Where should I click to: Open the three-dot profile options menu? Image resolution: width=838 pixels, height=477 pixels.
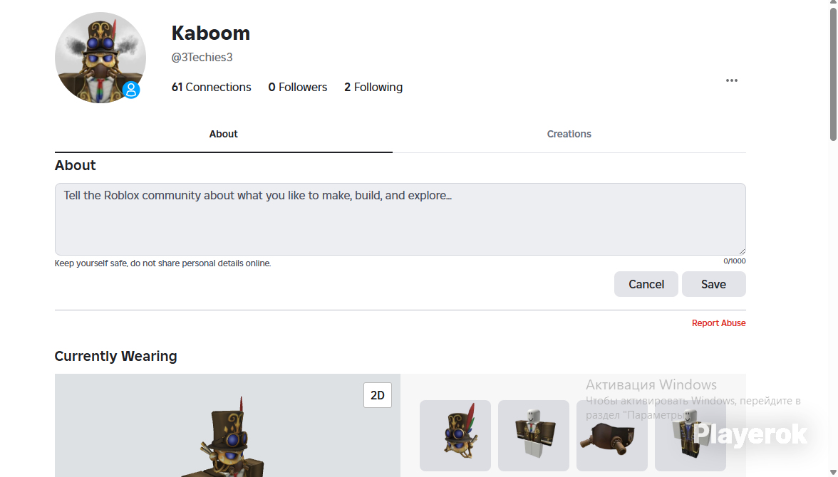coord(732,80)
